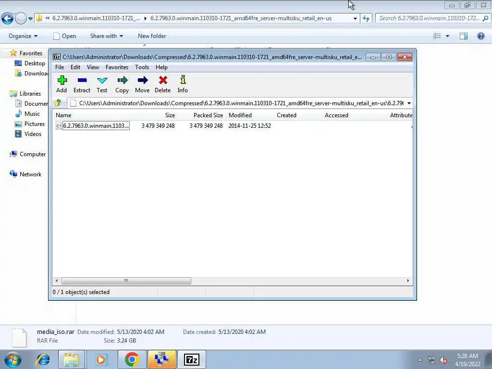492x369 pixels.
Task: Select Network in the navigation pane
Action: [x=30, y=174]
